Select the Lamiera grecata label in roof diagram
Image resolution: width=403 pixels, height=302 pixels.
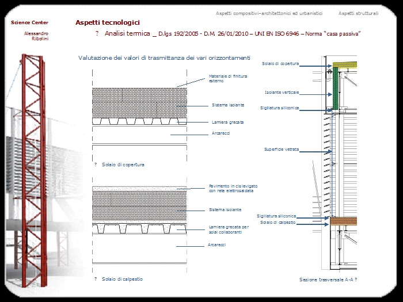pyautogui.click(x=227, y=122)
